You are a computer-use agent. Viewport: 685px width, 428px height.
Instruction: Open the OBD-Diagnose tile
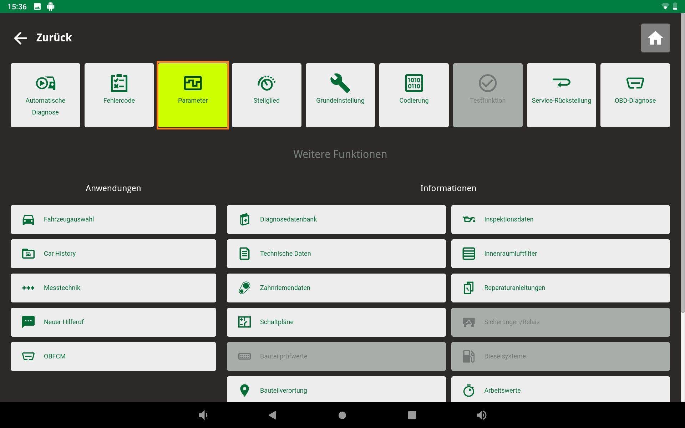[635, 95]
